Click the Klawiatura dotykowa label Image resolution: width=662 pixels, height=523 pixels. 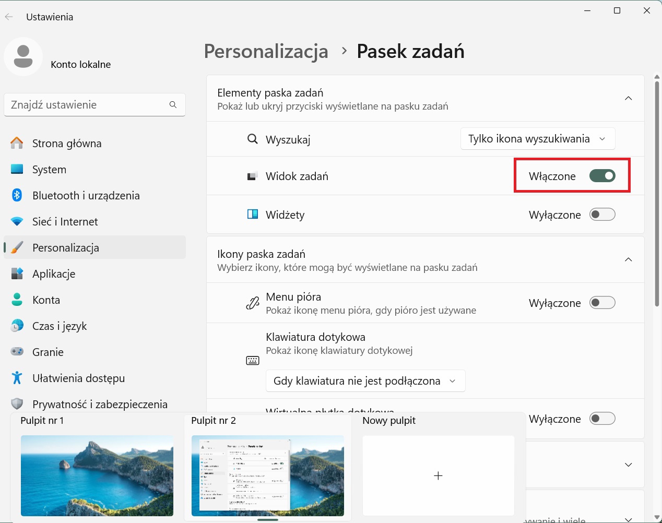click(x=315, y=337)
